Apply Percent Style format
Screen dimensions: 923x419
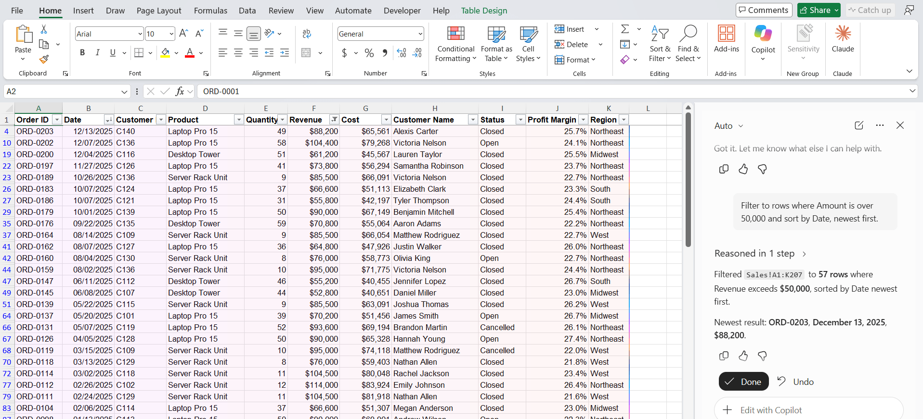point(369,53)
